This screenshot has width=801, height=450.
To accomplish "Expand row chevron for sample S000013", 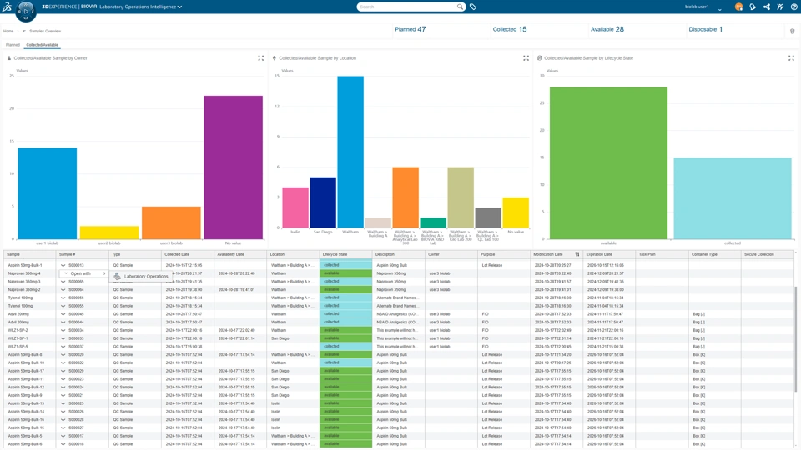I will click(63, 265).
